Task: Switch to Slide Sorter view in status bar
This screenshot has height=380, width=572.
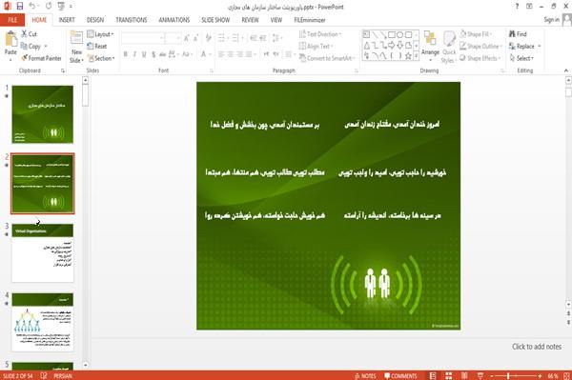Action: pos(448,376)
